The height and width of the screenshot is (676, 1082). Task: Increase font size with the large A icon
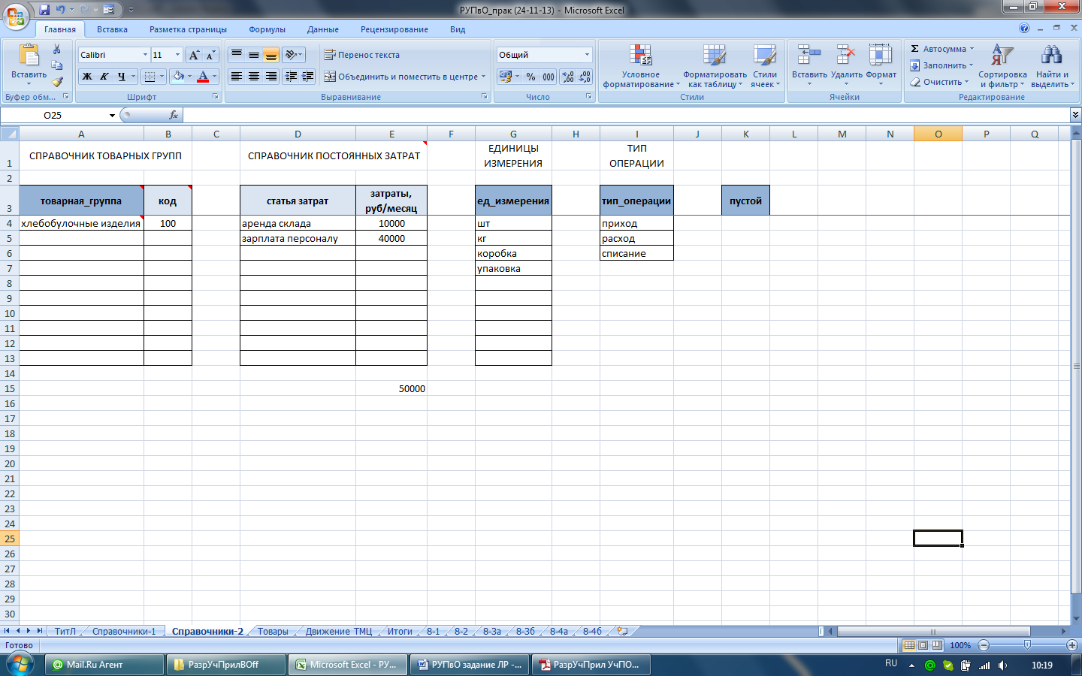[x=194, y=55]
